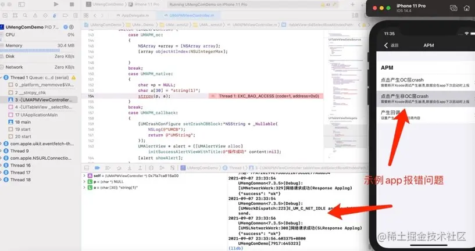Click the Run (play) button in Xcode toolbar
This screenshot has width=475, height=251.
56,4
